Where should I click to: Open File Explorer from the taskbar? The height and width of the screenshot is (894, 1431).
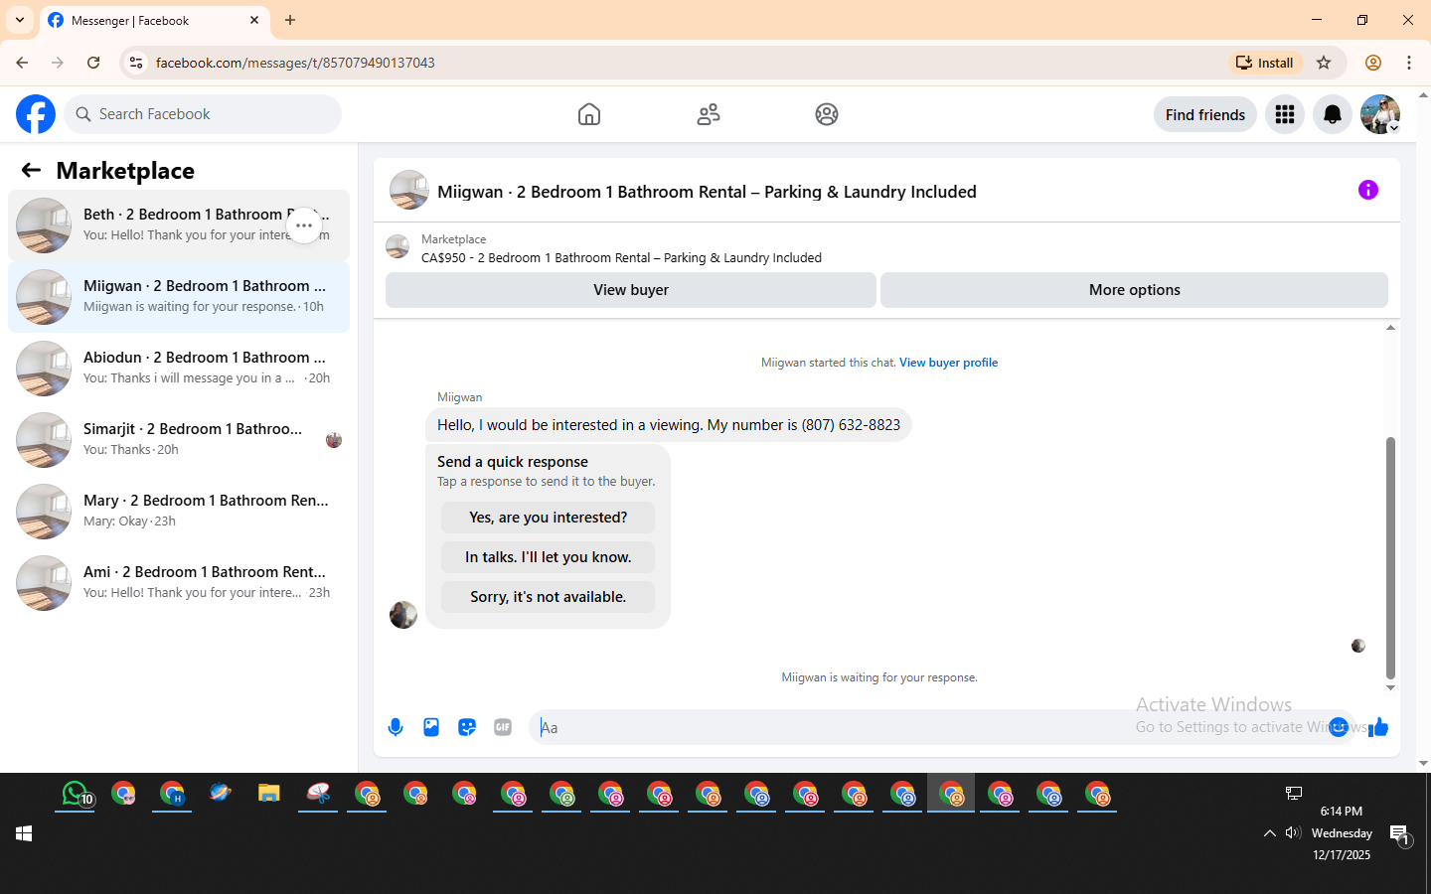268,794
